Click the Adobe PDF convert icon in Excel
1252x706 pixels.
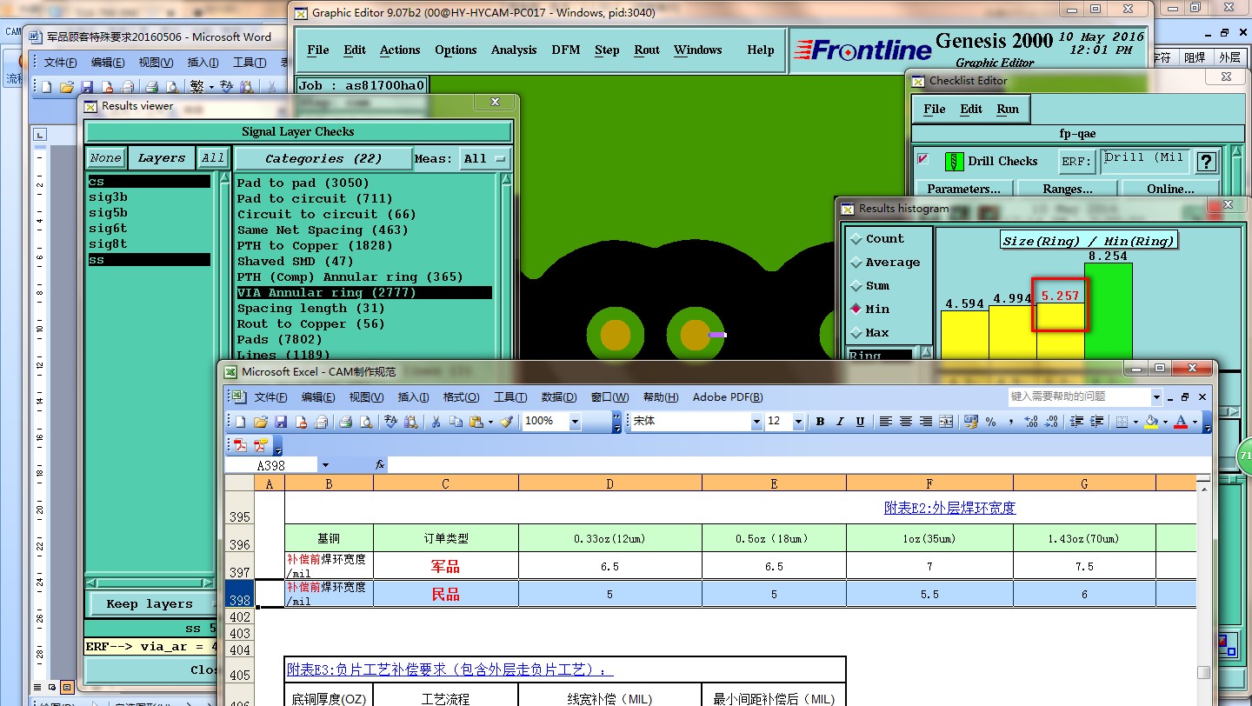(241, 446)
